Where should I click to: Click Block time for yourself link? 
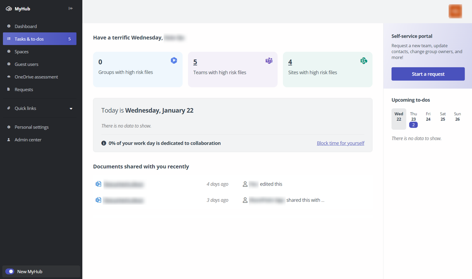click(x=340, y=143)
